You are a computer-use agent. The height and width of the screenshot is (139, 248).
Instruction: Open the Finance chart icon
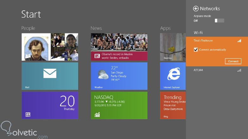coord(97,115)
